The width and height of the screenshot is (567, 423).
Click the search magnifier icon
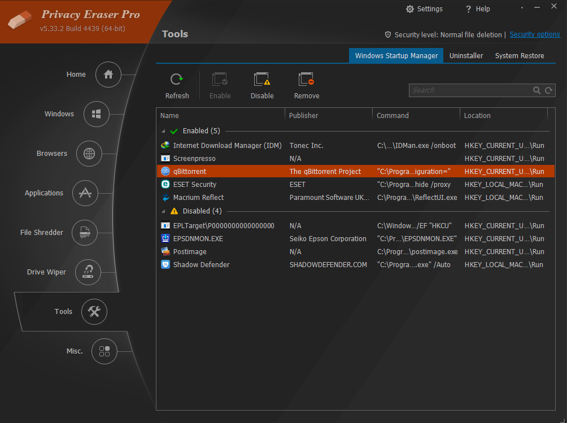(537, 90)
